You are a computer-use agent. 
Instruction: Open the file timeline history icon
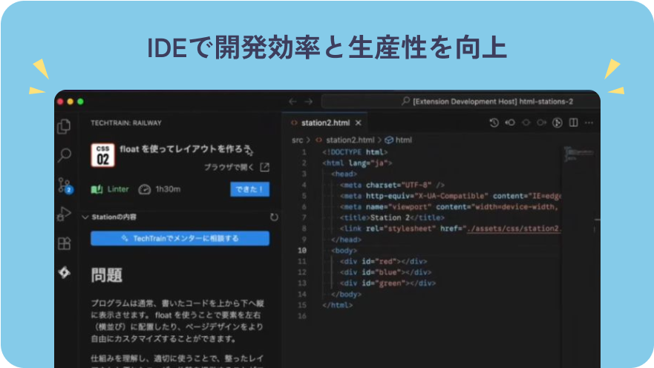click(x=494, y=123)
